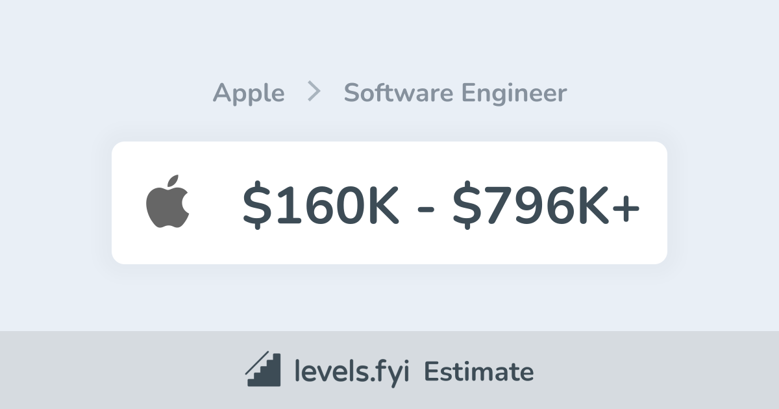The image size is (779, 409).
Task: Click the $160K lower salary figure
Action: [321, 203]
